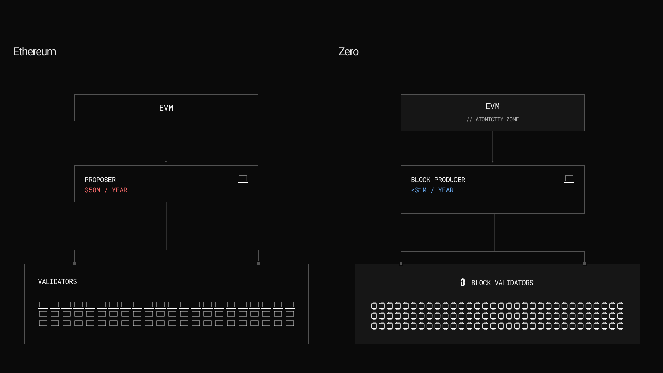Click the blue <$1M / YEAR text
This screenshot has width=663, height=373.
pos(432,190)
